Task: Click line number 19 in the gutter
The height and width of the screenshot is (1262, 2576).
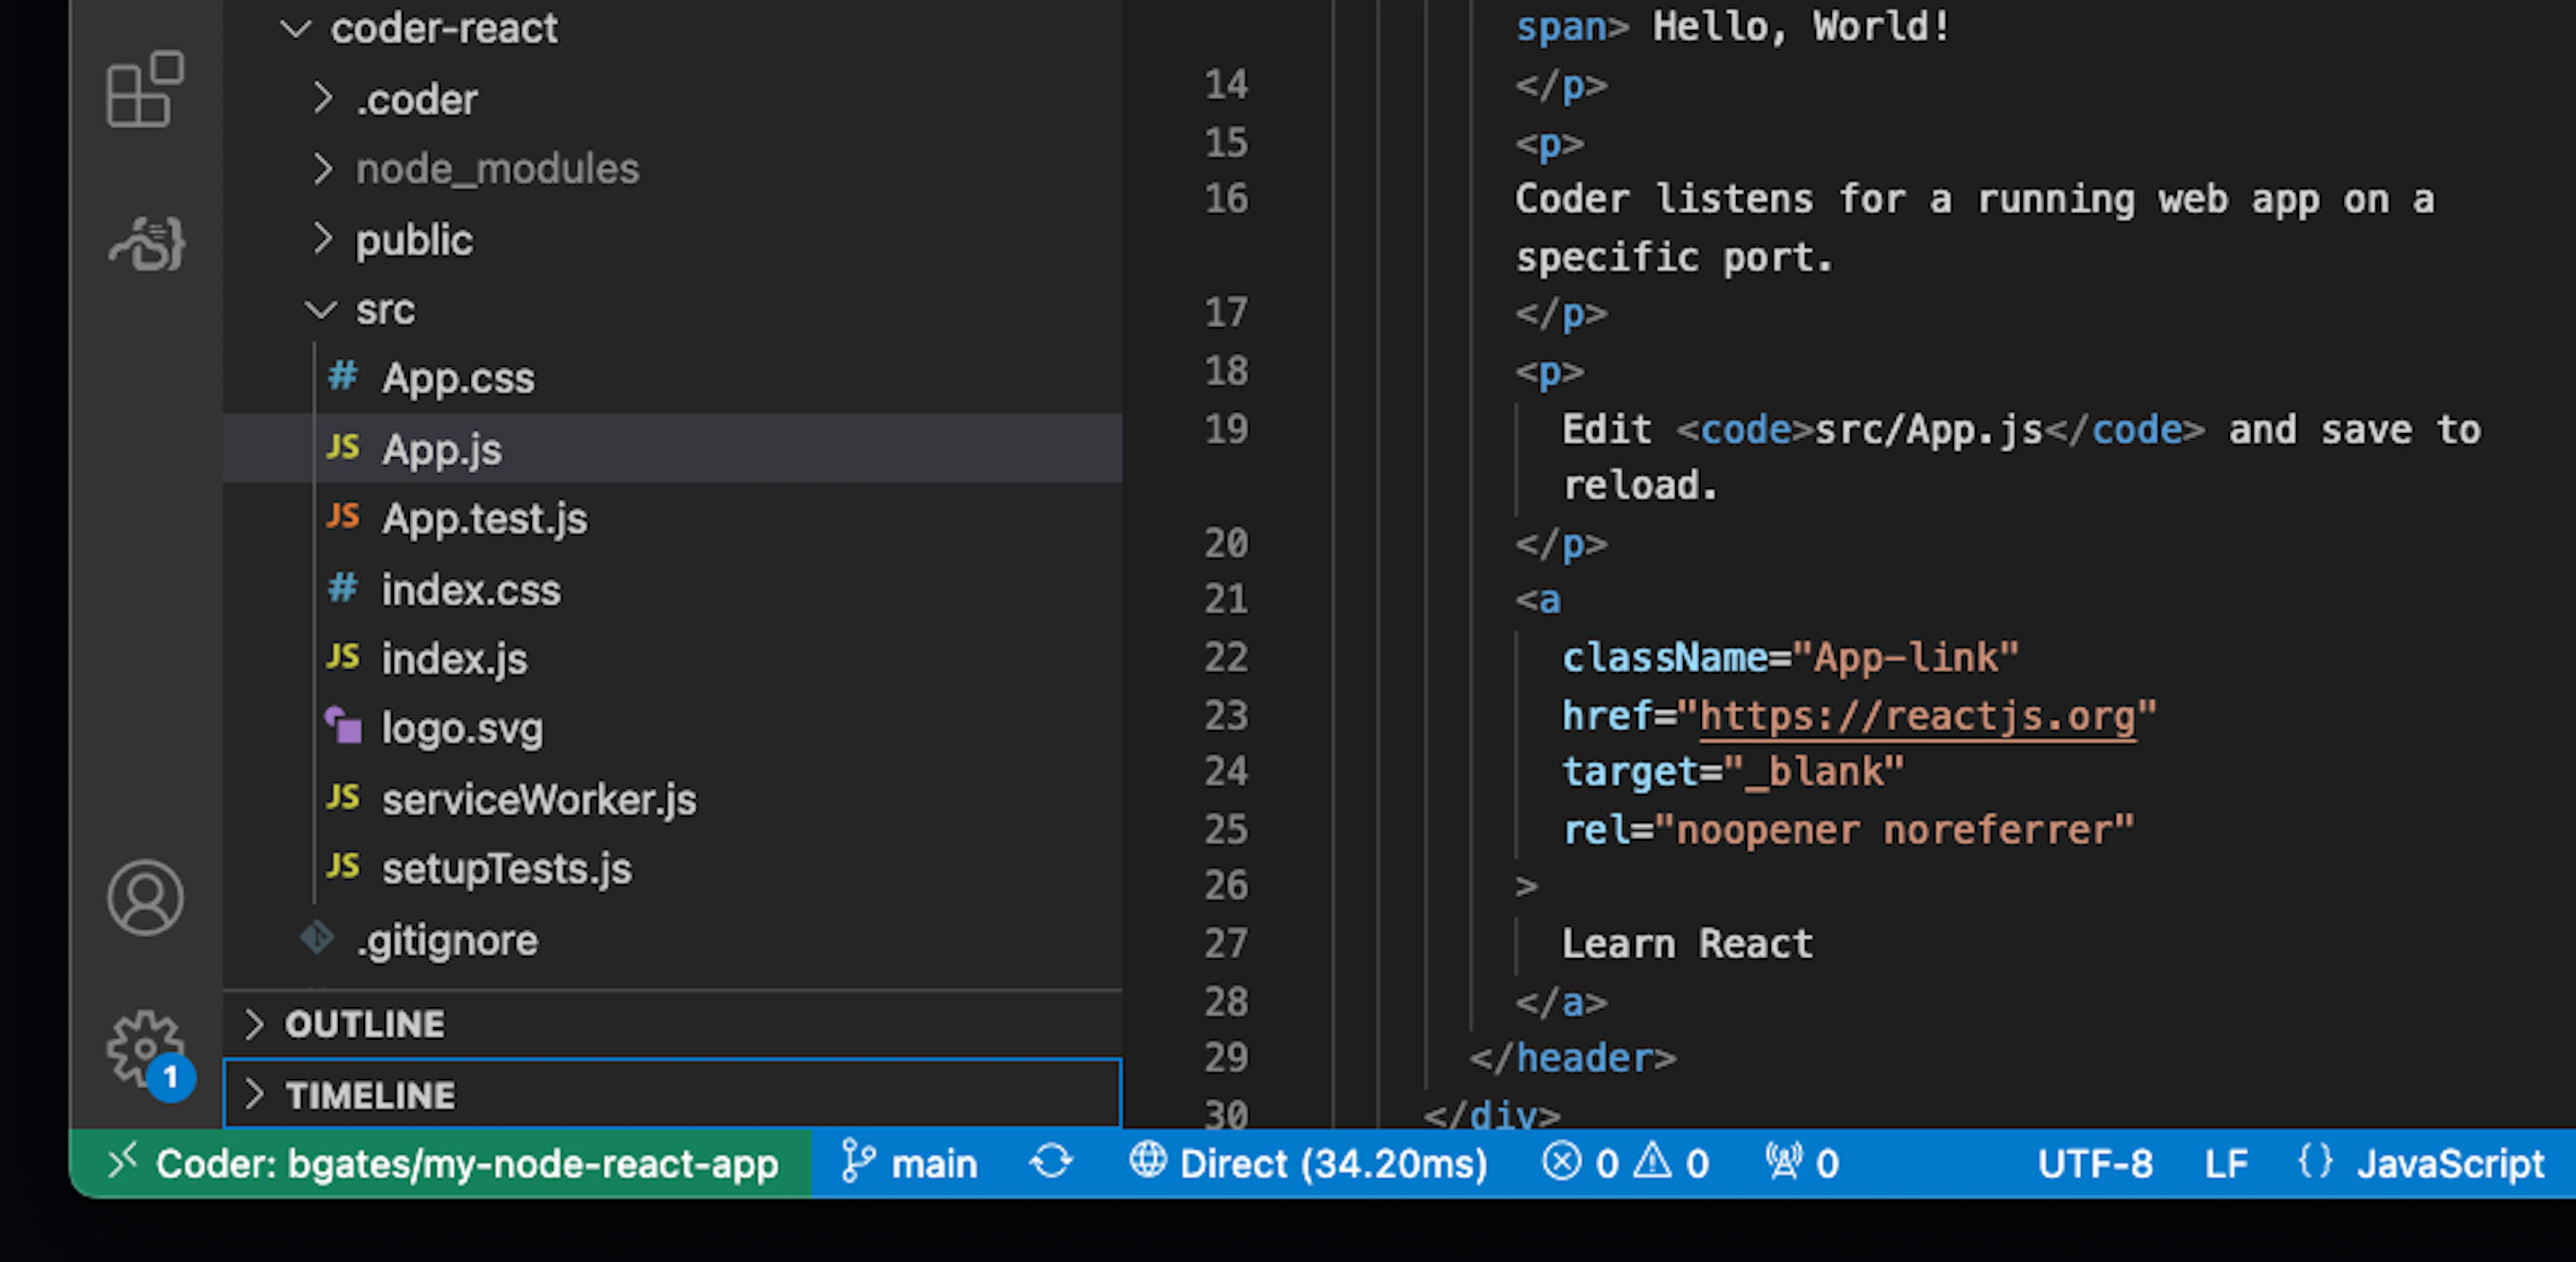Action: pyautogui.click(x=1226, y=428)
